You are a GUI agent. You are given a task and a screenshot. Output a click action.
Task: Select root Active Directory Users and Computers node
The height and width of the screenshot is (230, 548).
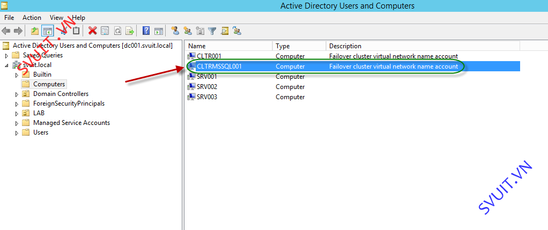93,46
